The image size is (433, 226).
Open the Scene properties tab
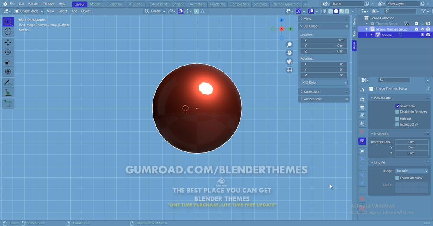tap(362, 123)
